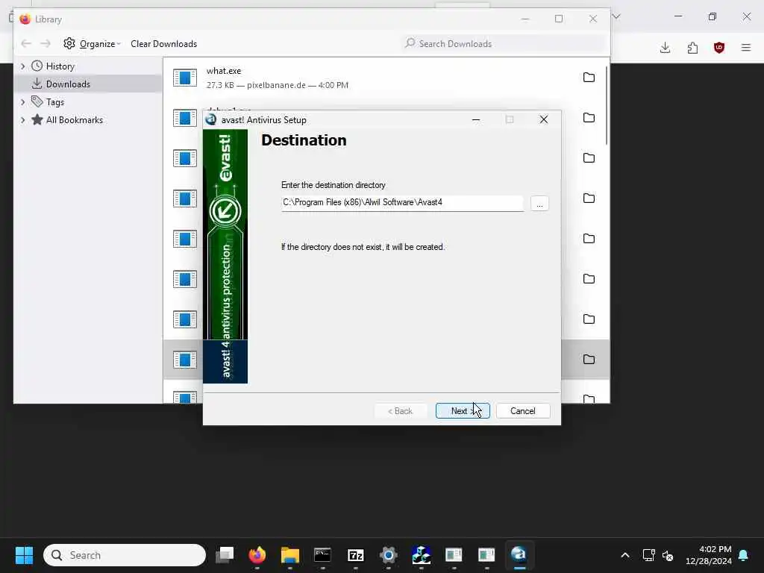Click the second download's file icon in Library
The image size is (764, 573).
pos(185,118)
